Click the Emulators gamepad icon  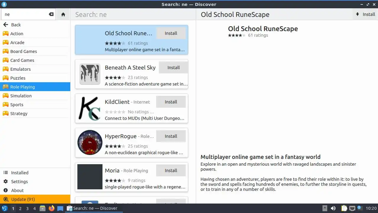[x=5, y=69]
